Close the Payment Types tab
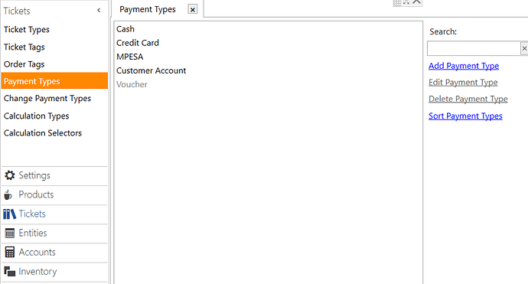 click(x=193, y=9)
